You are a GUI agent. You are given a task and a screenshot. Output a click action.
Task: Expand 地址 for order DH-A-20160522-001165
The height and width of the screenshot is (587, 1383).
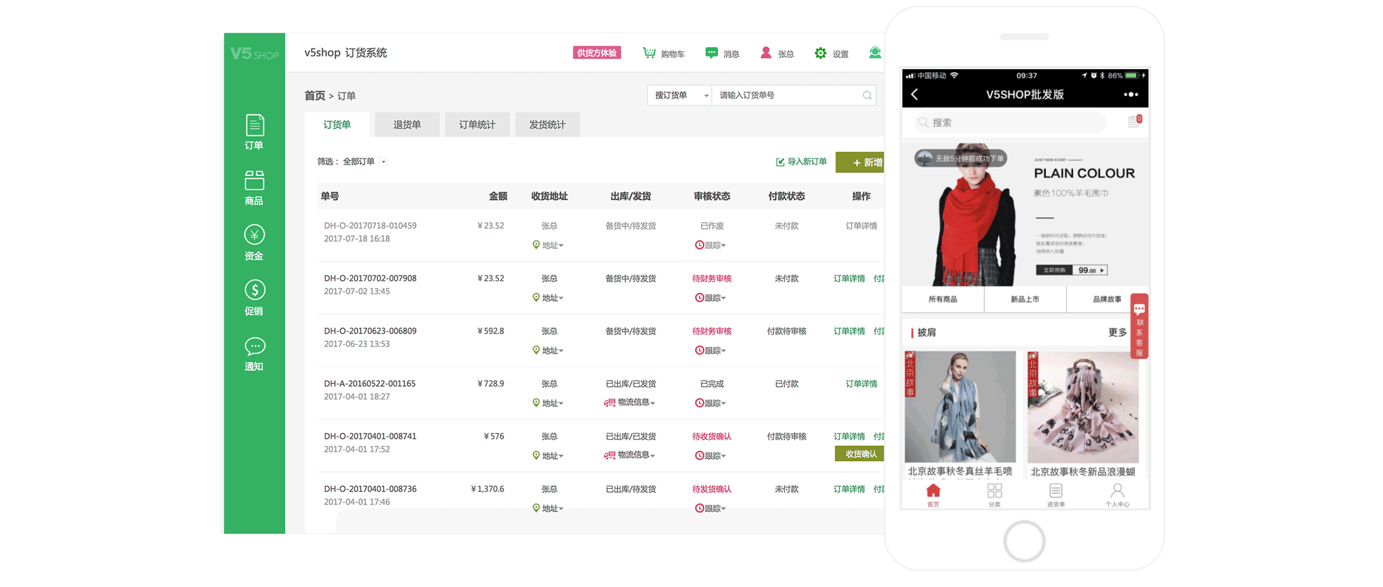tap(548, 403)
